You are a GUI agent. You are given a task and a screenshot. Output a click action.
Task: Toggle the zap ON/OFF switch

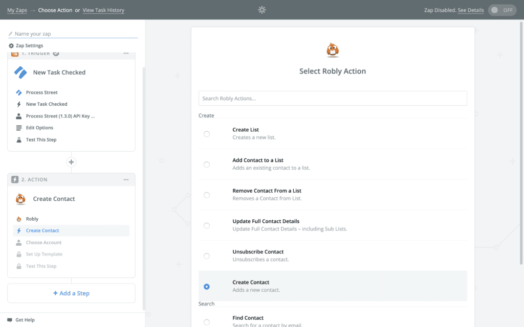coord(502,10)
